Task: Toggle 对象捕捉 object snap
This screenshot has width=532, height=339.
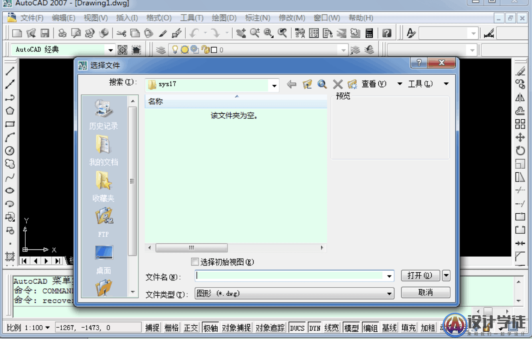Action: (237, 328)
